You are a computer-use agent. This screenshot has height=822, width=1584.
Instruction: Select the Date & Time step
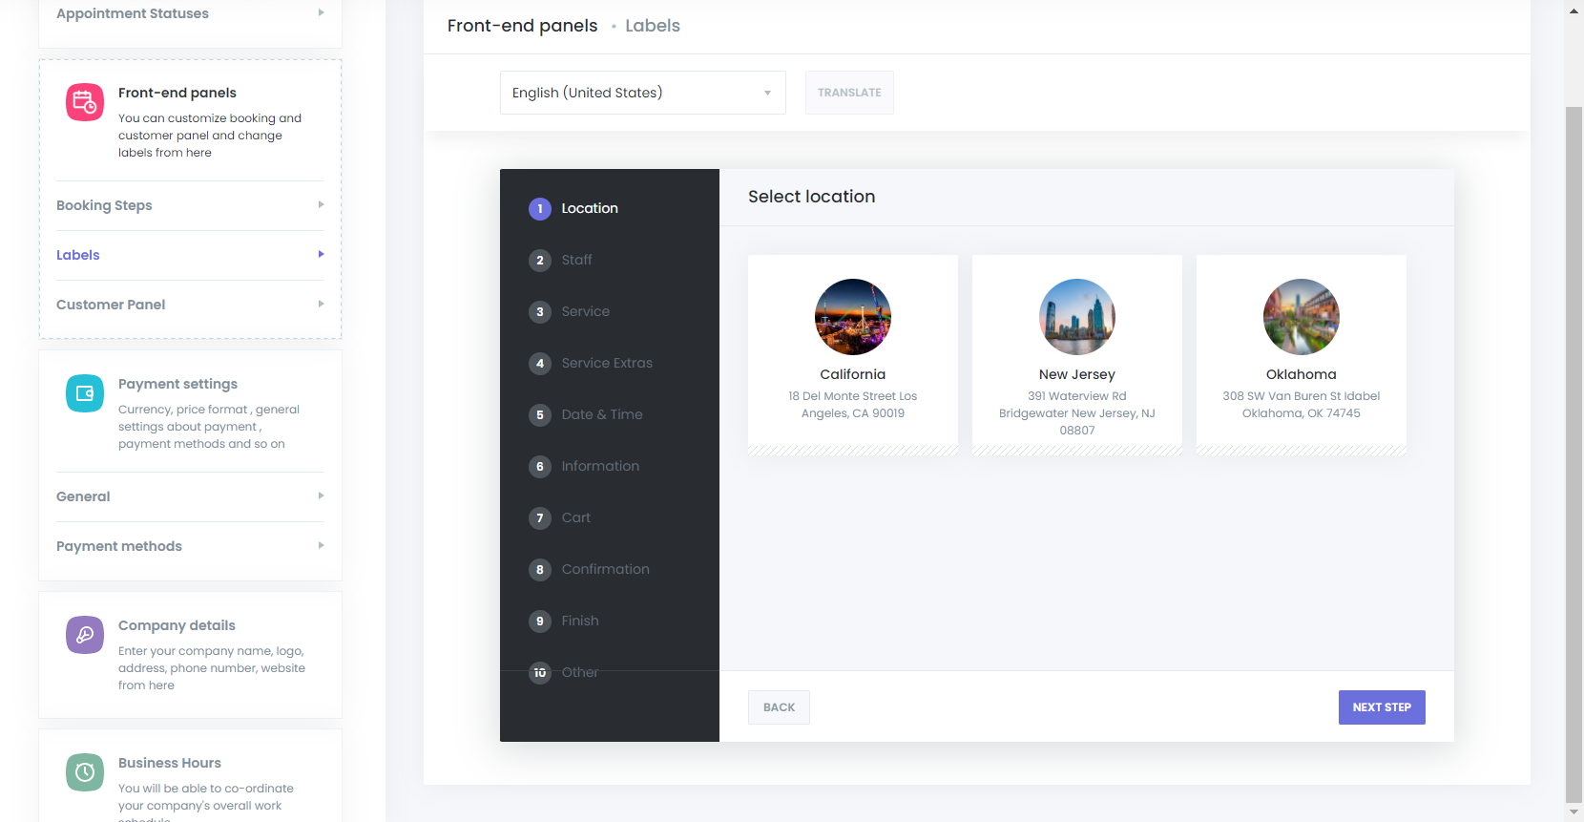pos(601,414)
